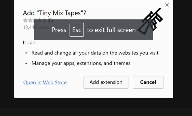The height and width of the screenshot is (116, 192).
Task: Click the third rating star
Action: (x=35, y=20)
